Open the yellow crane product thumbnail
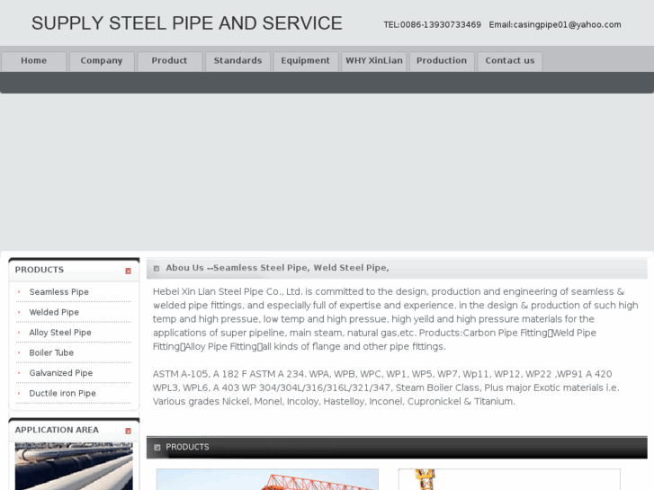Viewport: 654px width, 490px height. pyautogui.click(x=509, y=479)
